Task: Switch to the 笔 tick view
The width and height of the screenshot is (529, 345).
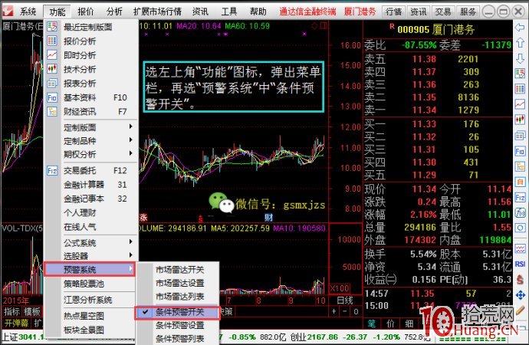Action: [x=371, y=324]
